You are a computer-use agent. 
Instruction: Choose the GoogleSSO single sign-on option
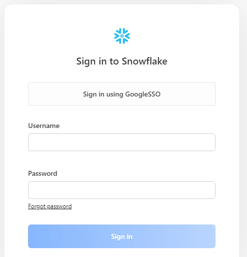click(122, 94)
